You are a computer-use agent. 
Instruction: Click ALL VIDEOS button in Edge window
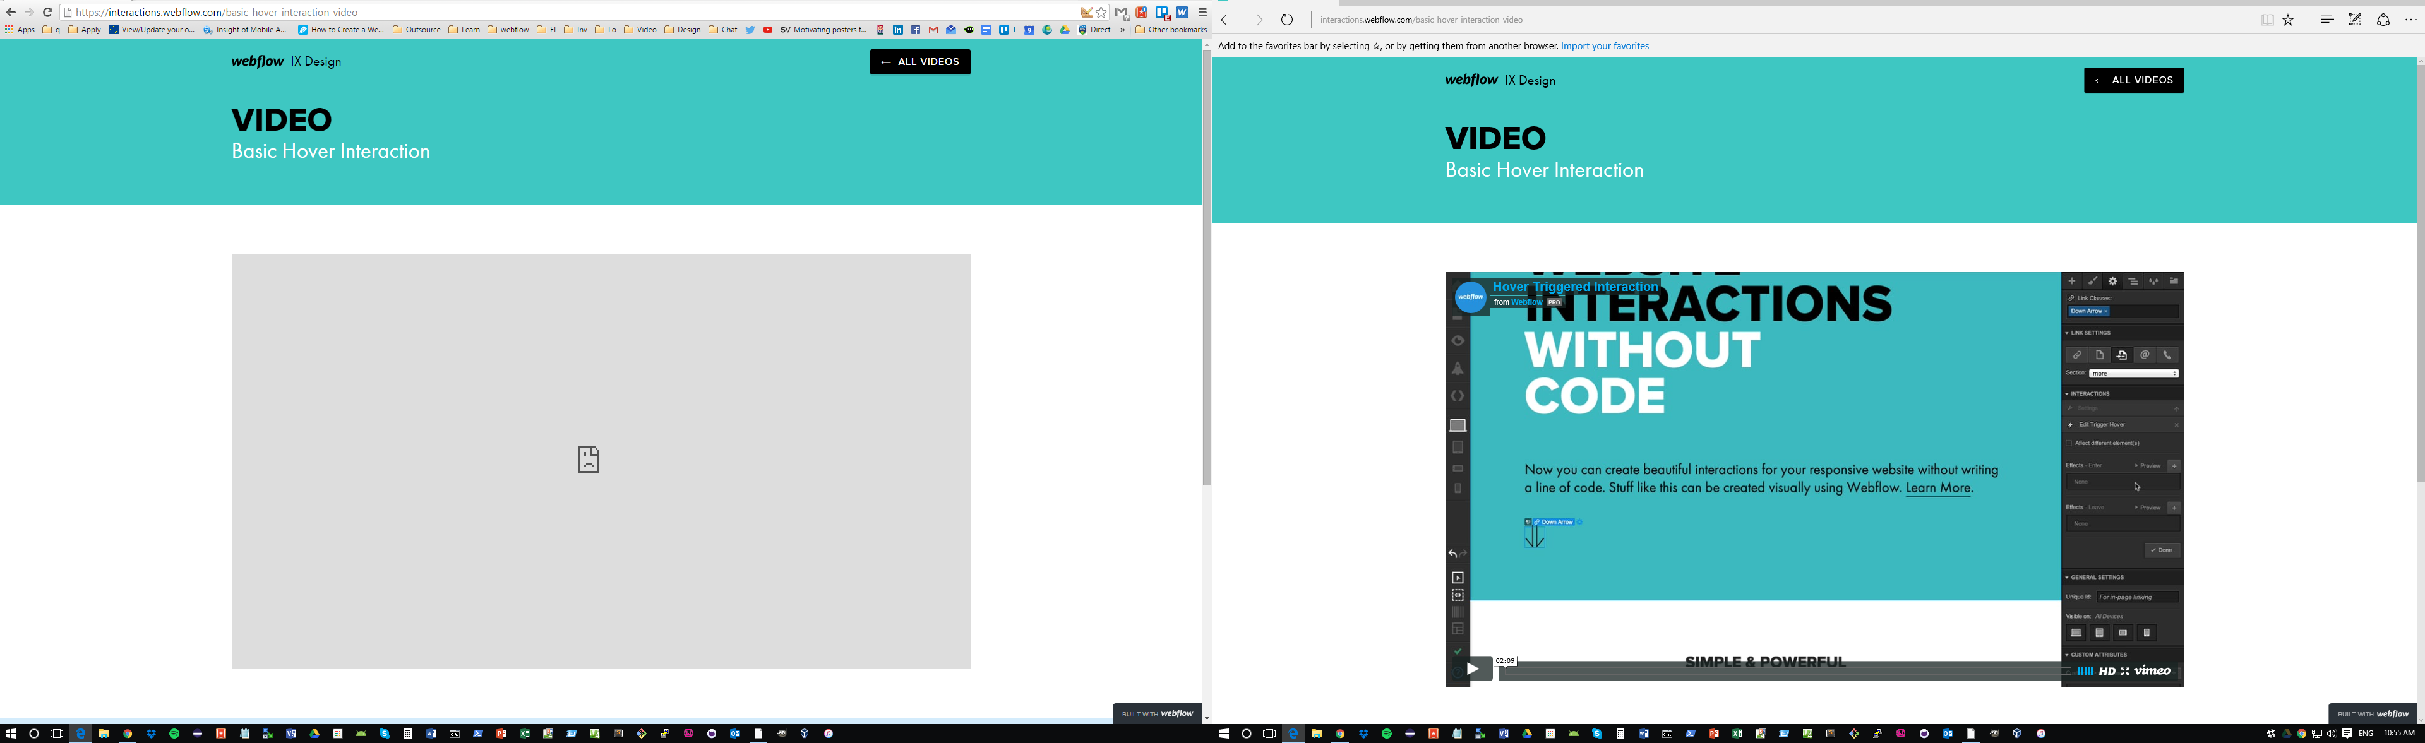[x=2133, y=80]
